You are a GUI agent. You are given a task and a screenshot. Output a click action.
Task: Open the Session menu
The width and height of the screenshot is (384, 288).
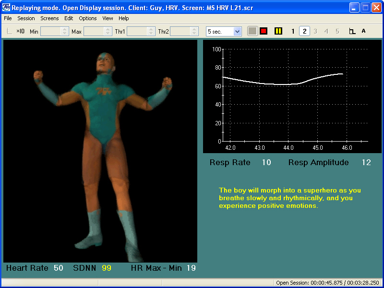point(26,18)
